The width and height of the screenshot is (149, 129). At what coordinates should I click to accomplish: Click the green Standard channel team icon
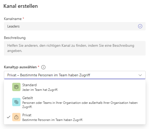tap(16, 87)
